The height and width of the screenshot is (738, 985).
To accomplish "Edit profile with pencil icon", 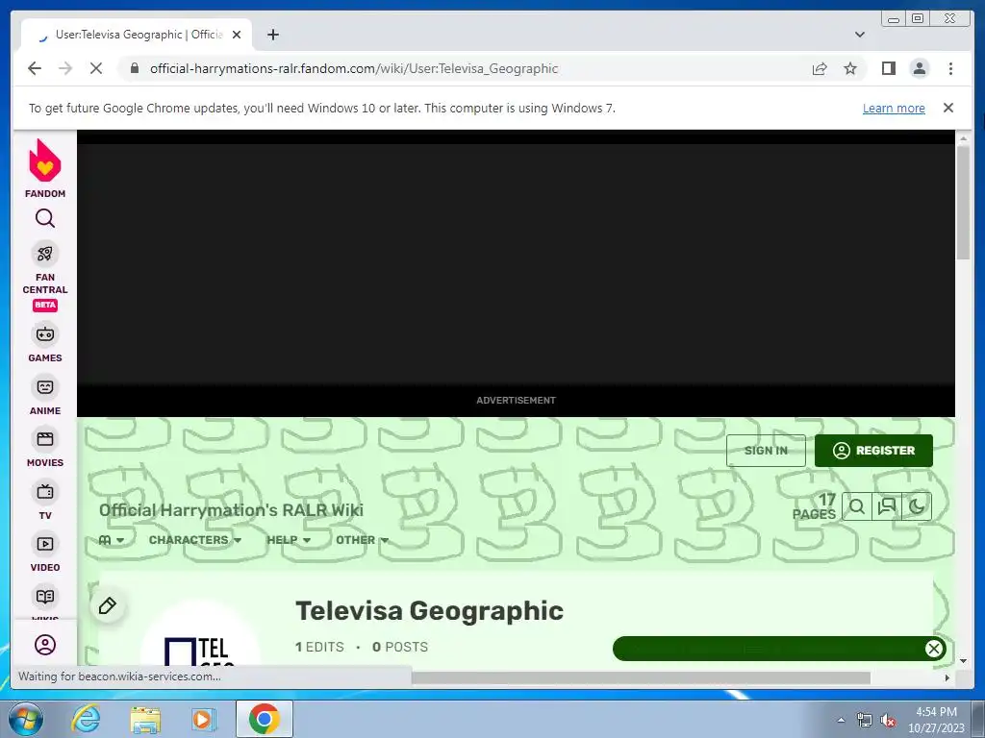I will (x=108, y=606).
